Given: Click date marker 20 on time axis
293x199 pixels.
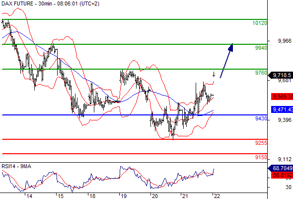Looking at the screenshot, I should (155, 196).
